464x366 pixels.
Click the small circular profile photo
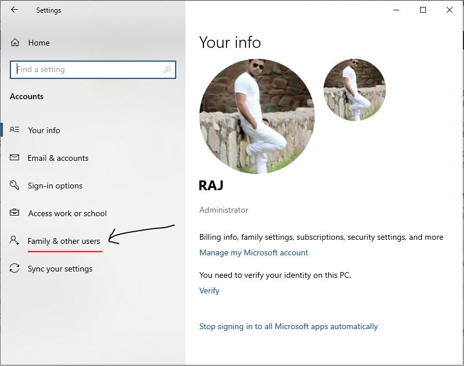[354, 89]
